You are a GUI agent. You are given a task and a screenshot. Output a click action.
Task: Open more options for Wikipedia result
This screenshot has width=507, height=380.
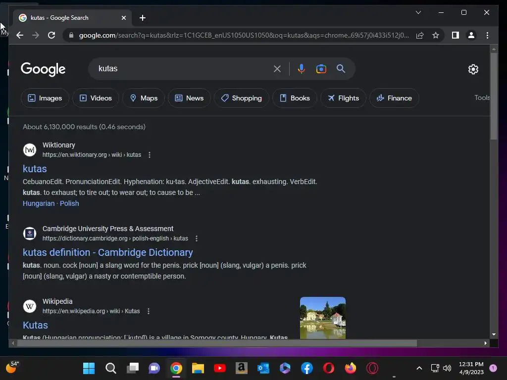click(149, 311)
